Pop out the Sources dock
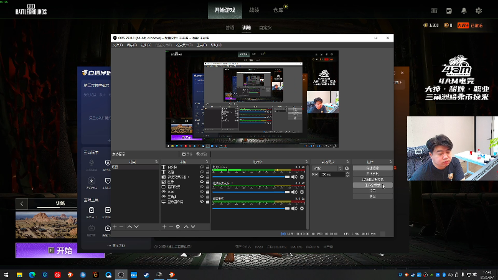 pyautogui.click(x=207, y=162)
